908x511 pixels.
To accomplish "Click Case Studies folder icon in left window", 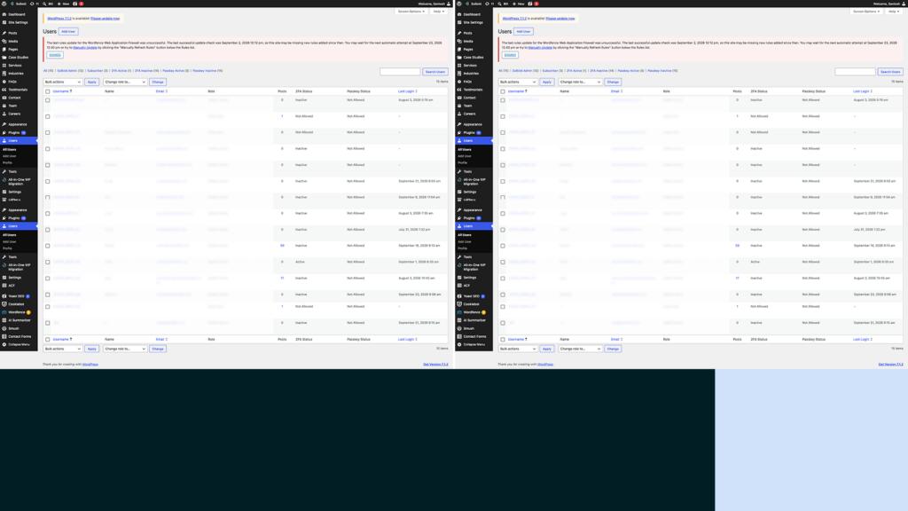I will tap(4, 58).
